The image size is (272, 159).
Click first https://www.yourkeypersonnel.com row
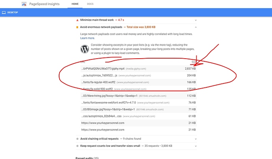pos(139,123)
